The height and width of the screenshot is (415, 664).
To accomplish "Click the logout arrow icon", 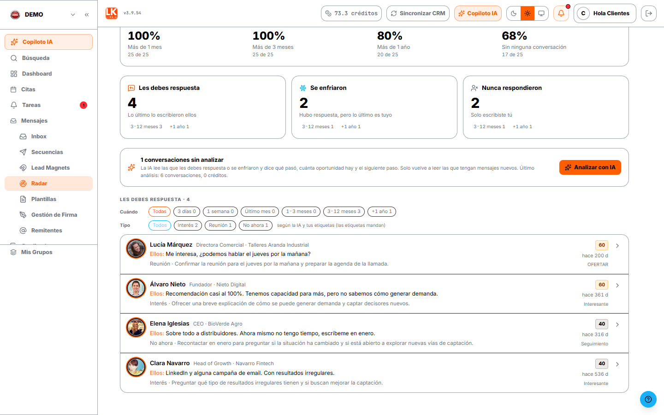I will 649,13.
